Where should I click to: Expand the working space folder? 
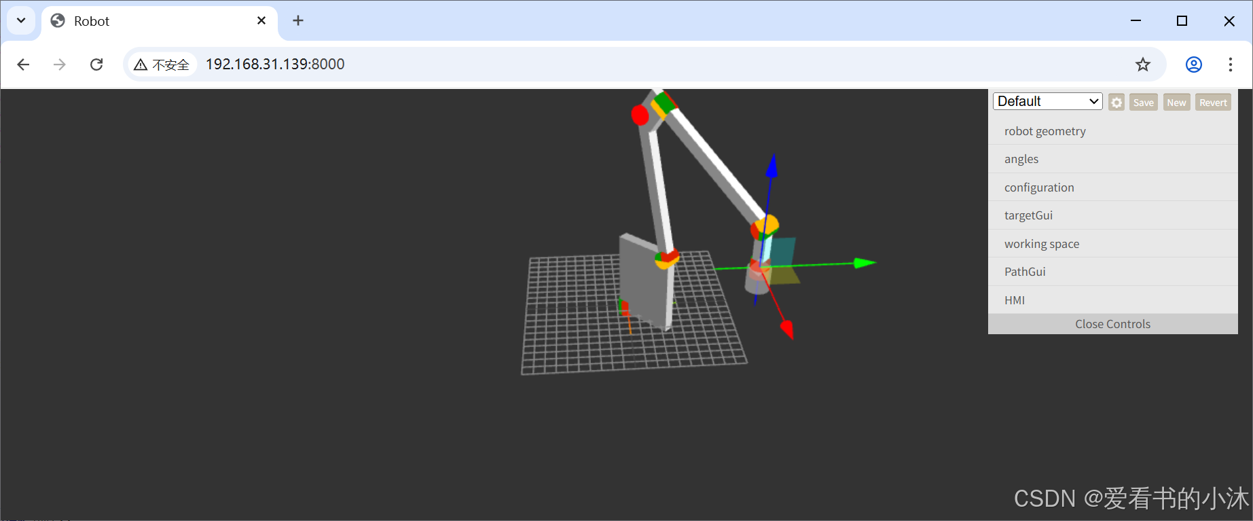pos(1113,244)
